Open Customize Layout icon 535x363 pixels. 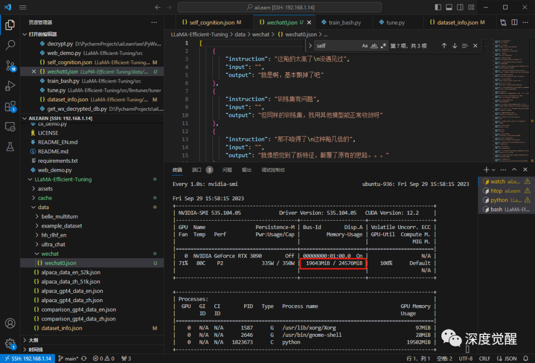(471, 7)
